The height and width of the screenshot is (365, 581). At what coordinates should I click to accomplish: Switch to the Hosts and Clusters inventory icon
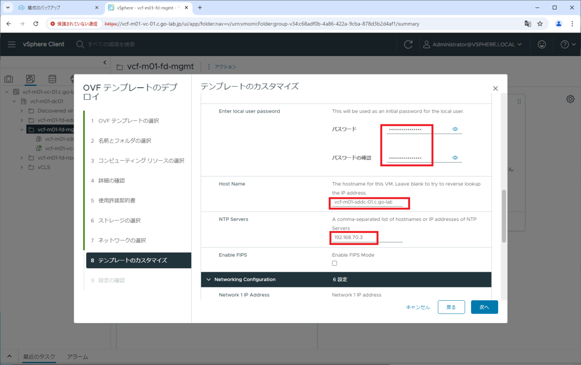pos(9,79)
